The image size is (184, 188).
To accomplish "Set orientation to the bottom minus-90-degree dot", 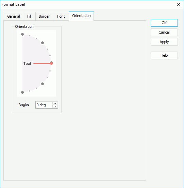I will [x=22, y=92].
